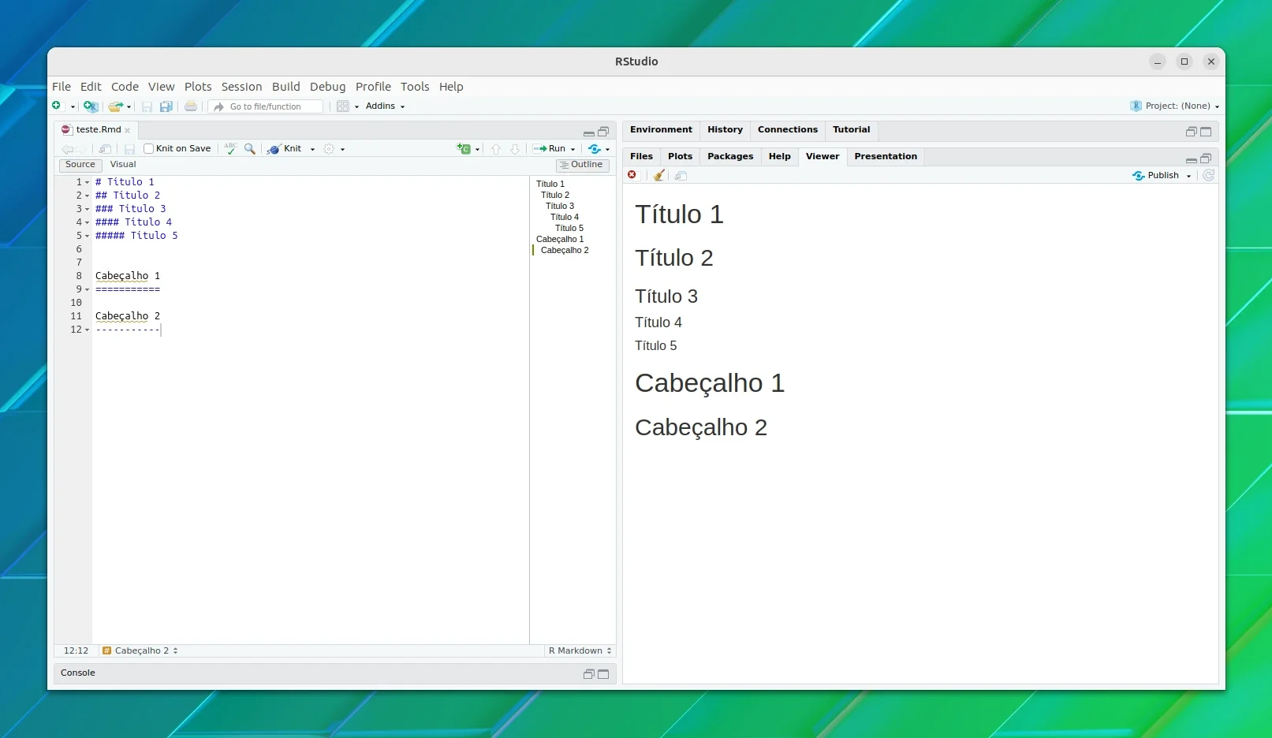Switch editor to Visual mode
The height and width of the screenshot is (738, 1272).
[123, 165]
